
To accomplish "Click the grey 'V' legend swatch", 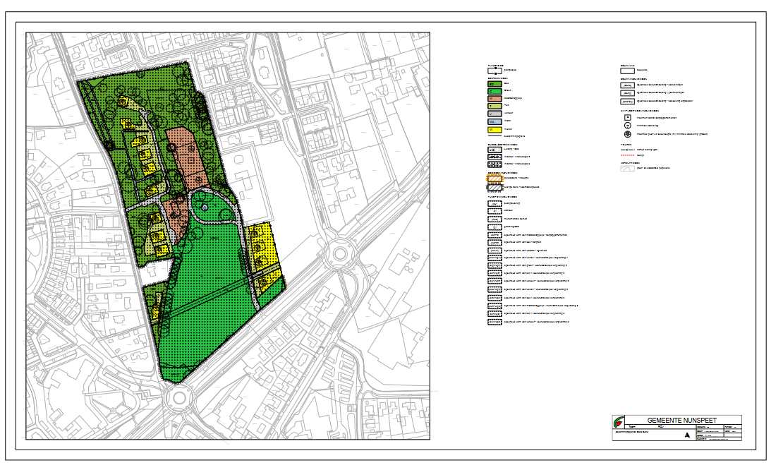I will pyautogui.click(x=494, y=114).
